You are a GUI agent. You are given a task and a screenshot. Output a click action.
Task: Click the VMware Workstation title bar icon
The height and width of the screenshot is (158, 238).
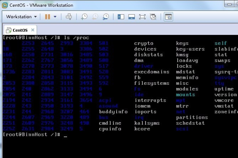pyautogui.click(x=5, y=5)
